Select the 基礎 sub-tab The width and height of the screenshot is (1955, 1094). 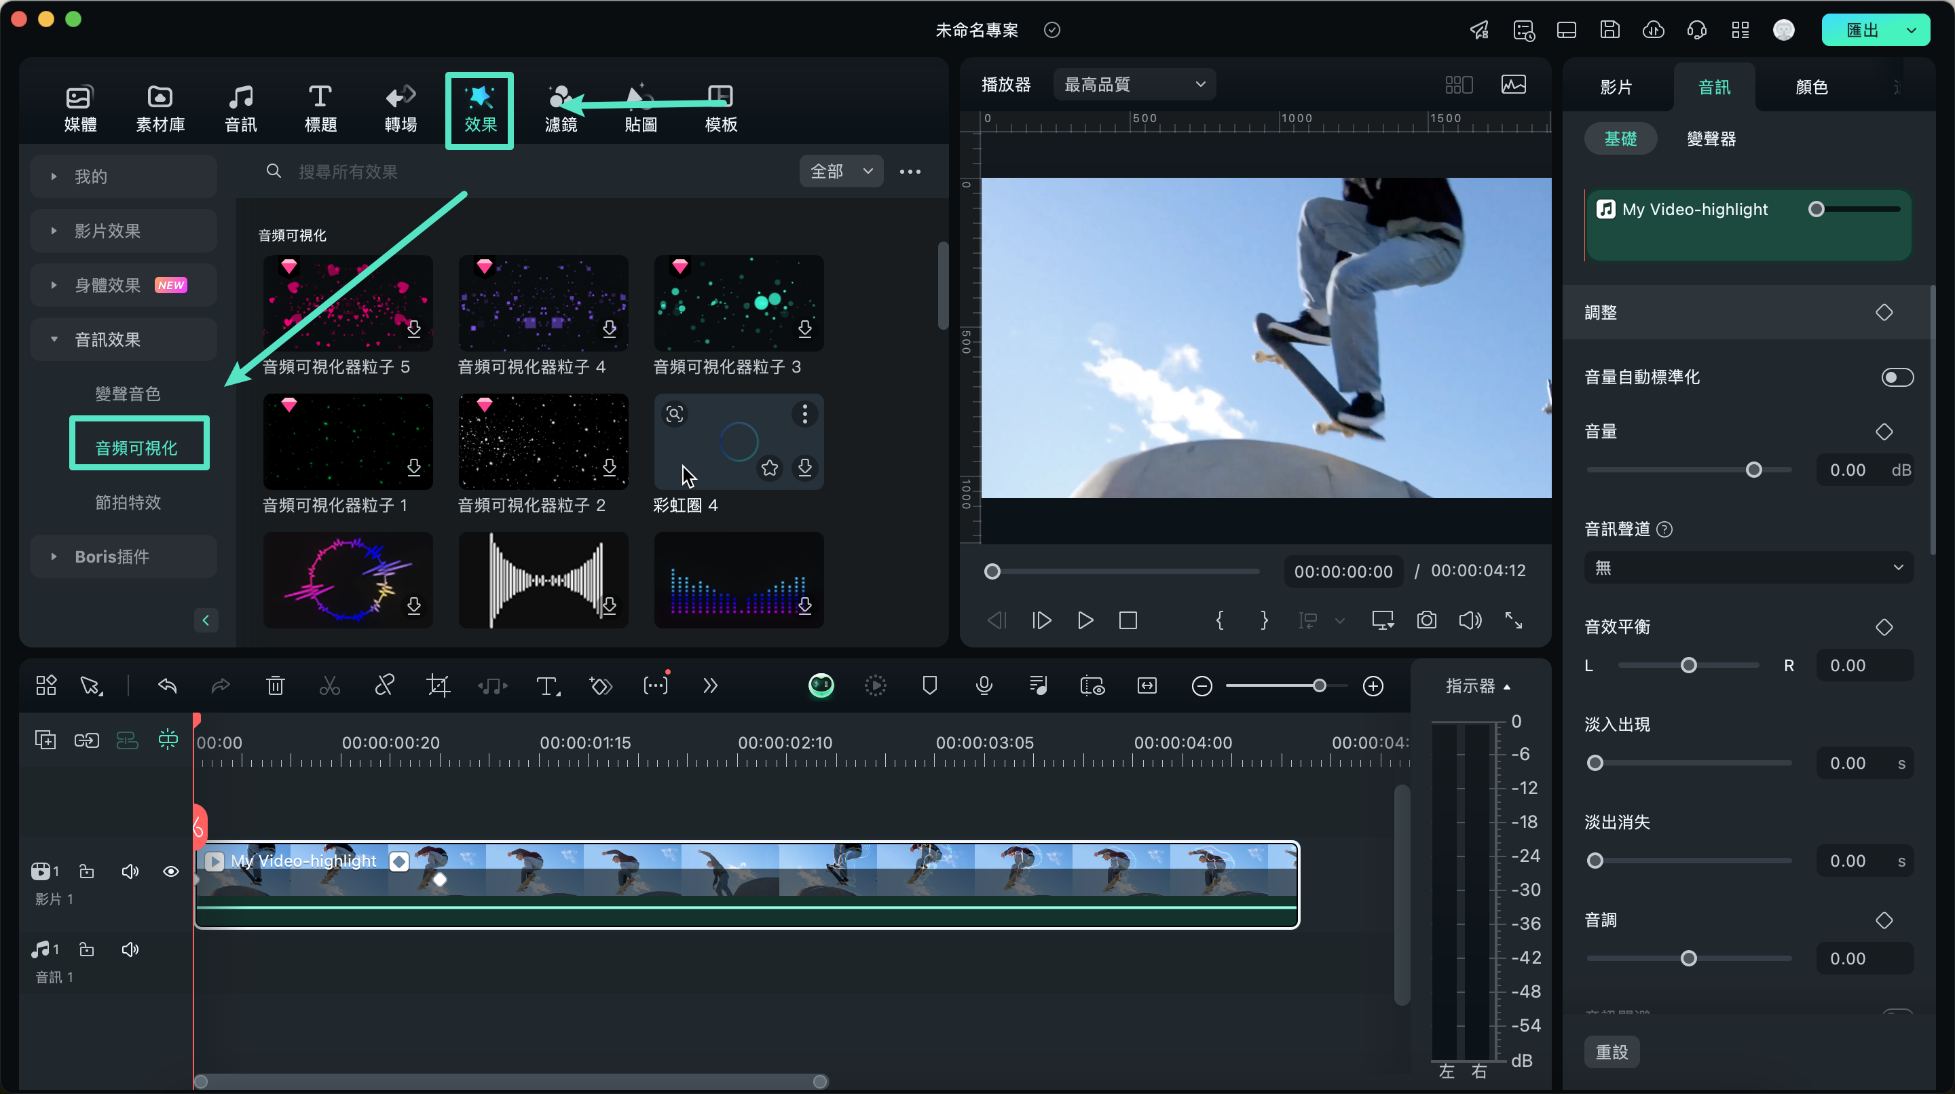tap(1620, 139)
